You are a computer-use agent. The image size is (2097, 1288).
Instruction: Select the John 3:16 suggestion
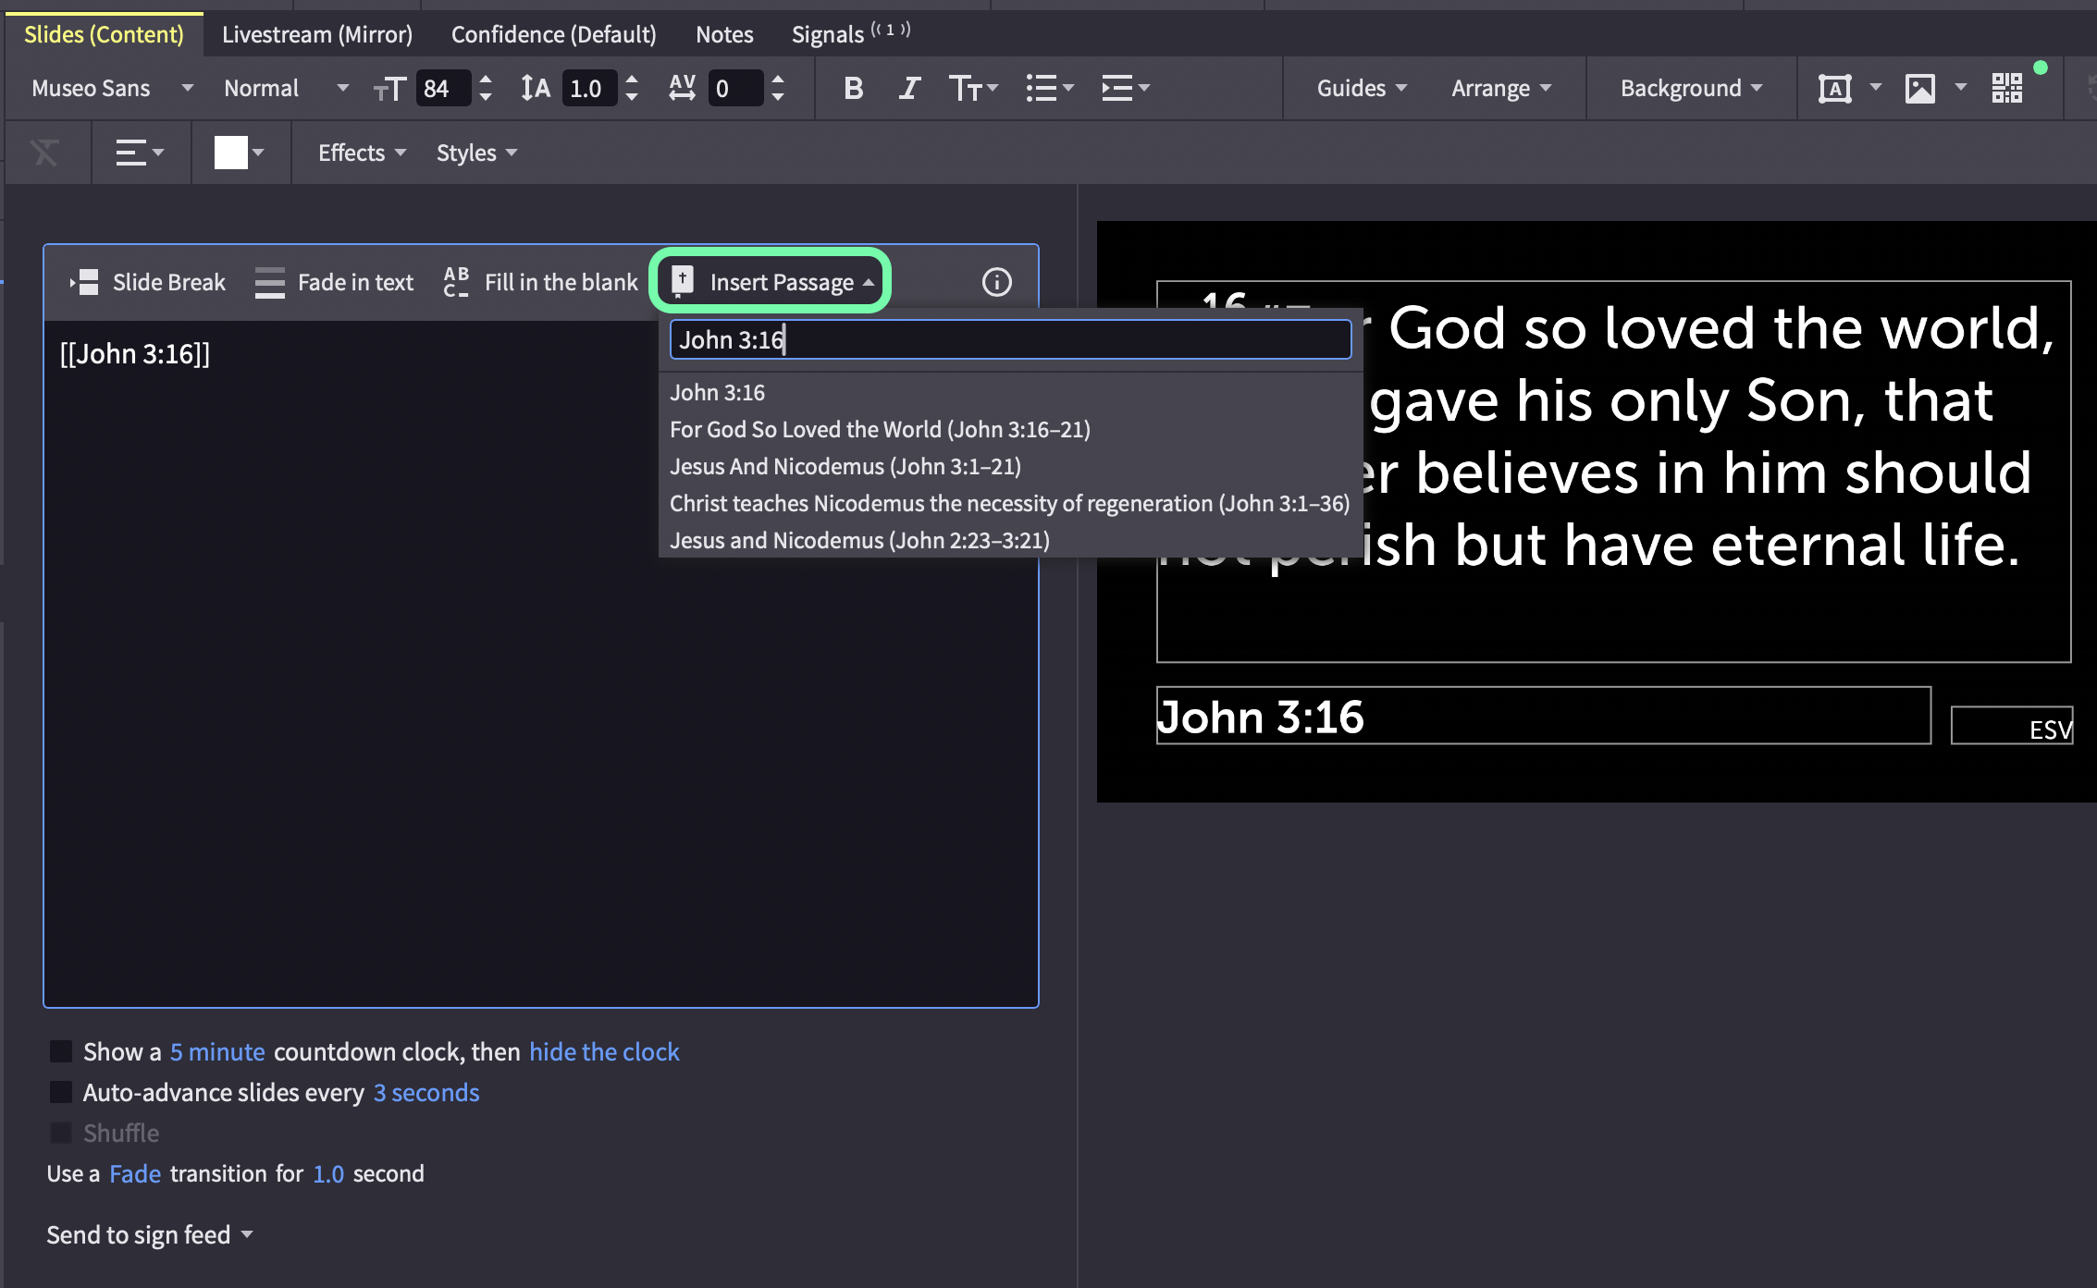pos(1009,392)
